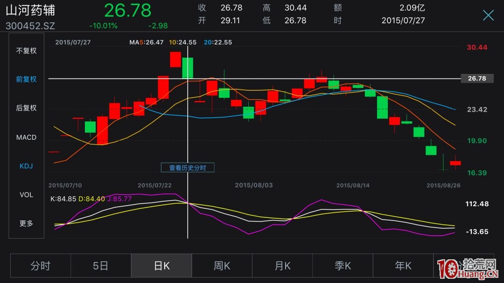Click 查看历史分时 button
Screen dimensions: 504x283
pos(188,168)
